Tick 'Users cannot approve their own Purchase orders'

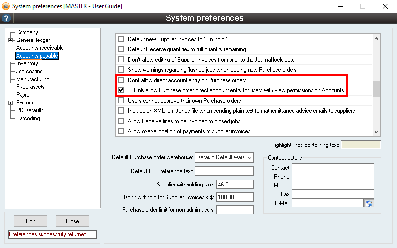(121, 101)
